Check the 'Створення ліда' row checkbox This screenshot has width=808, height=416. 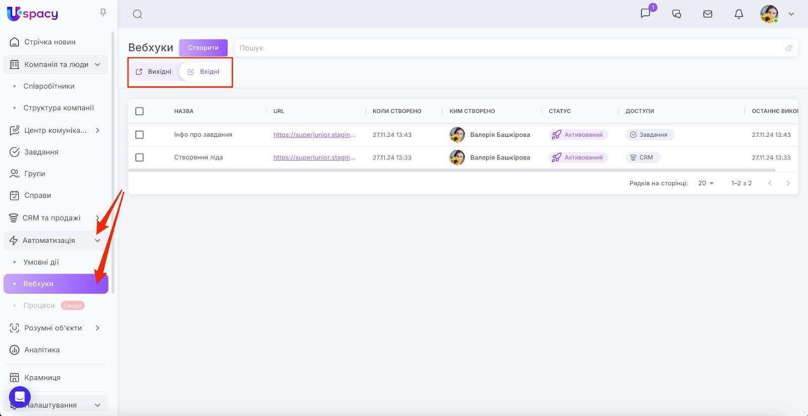coord(139,158)
